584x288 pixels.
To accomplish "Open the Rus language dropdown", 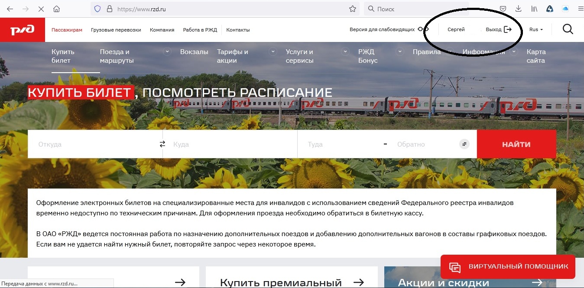I will (x=536, y=29).
